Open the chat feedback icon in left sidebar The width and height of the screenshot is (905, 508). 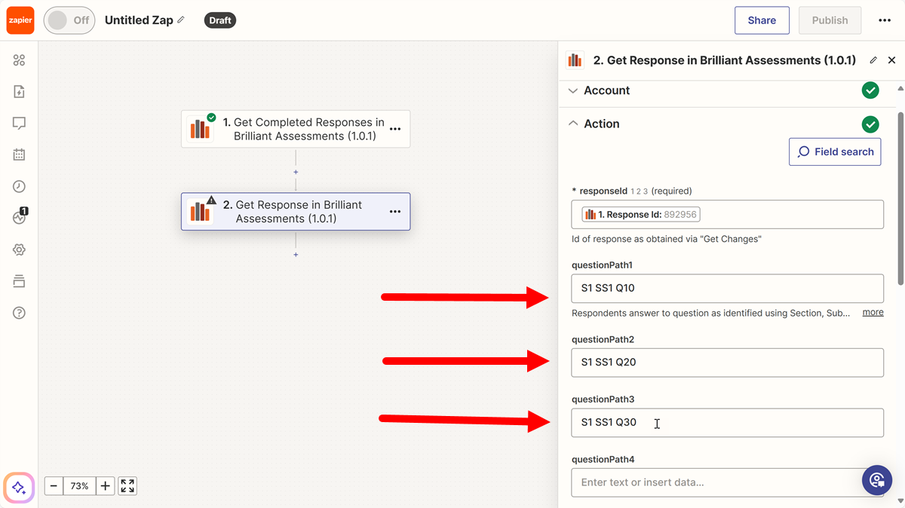(x=20, y=122)
